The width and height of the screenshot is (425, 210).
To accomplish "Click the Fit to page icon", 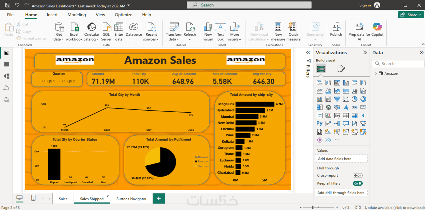I will click(x=358, y=207).
